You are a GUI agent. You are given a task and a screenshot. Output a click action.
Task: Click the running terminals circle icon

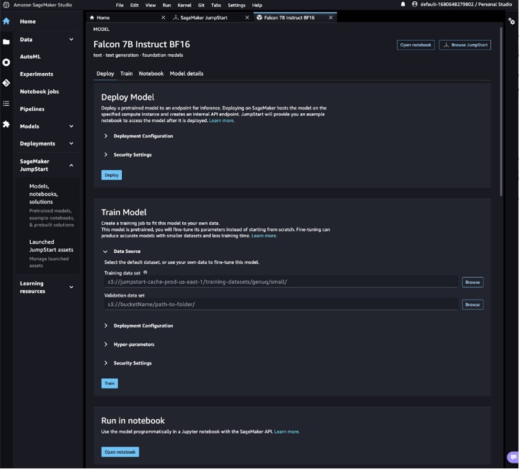tap(6, 62)
